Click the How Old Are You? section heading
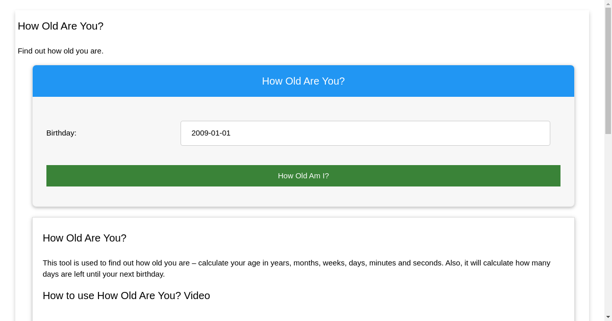 84,238
